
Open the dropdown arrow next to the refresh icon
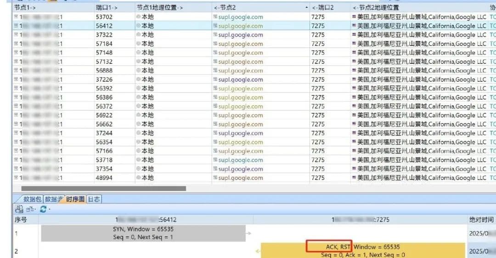click(x=49, y=209)
